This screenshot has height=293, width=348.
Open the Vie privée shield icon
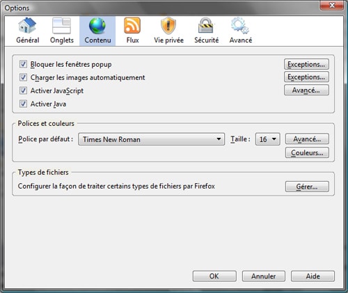pos(168,26)
